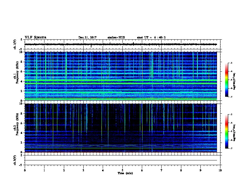The image size is (248, 191).
Task: Click the time axis tick label "10"
Action: click(x=220, y=170)
